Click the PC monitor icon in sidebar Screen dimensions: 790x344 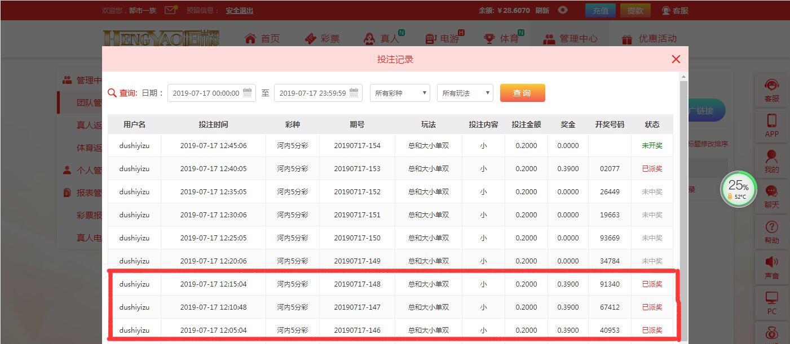pos(771,297)
